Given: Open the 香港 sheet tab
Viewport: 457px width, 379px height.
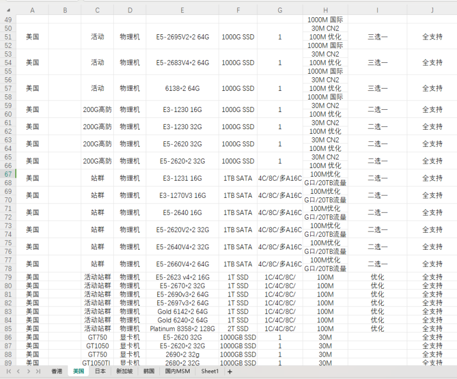Looking at the screenshot, I should point(57,372).
